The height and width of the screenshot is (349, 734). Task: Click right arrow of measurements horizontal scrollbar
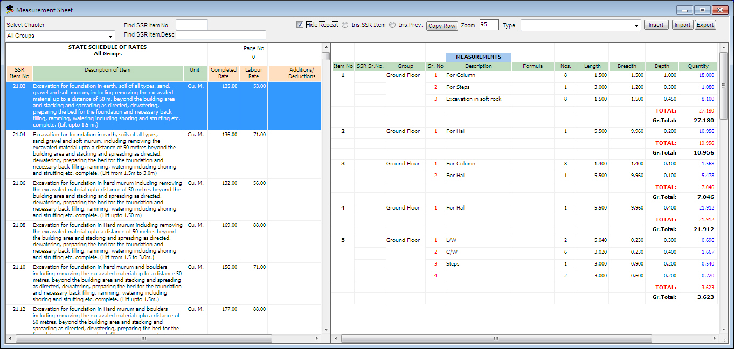pos(716,338)
